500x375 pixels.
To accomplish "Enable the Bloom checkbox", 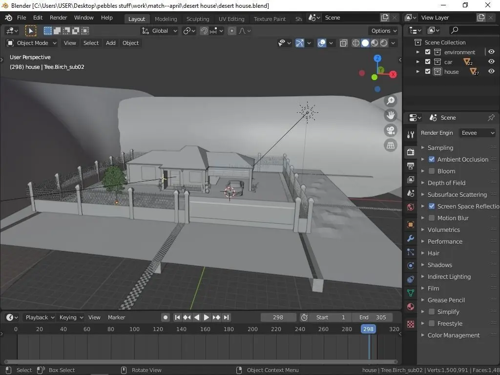I will 432,171.
